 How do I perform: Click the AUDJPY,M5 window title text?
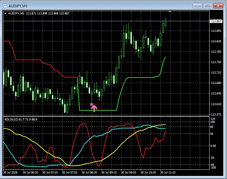click(18, 6)
